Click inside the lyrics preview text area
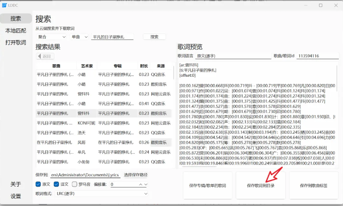 tap(257, 114)
